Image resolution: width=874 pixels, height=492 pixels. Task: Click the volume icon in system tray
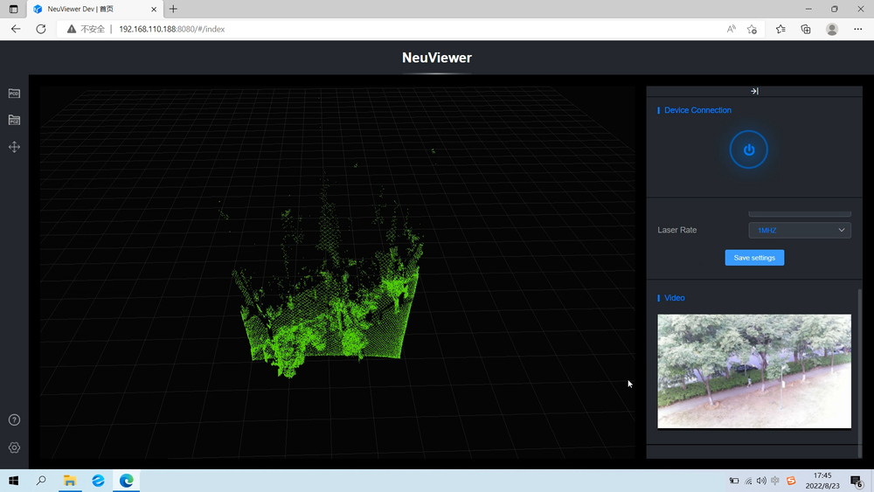761,481
